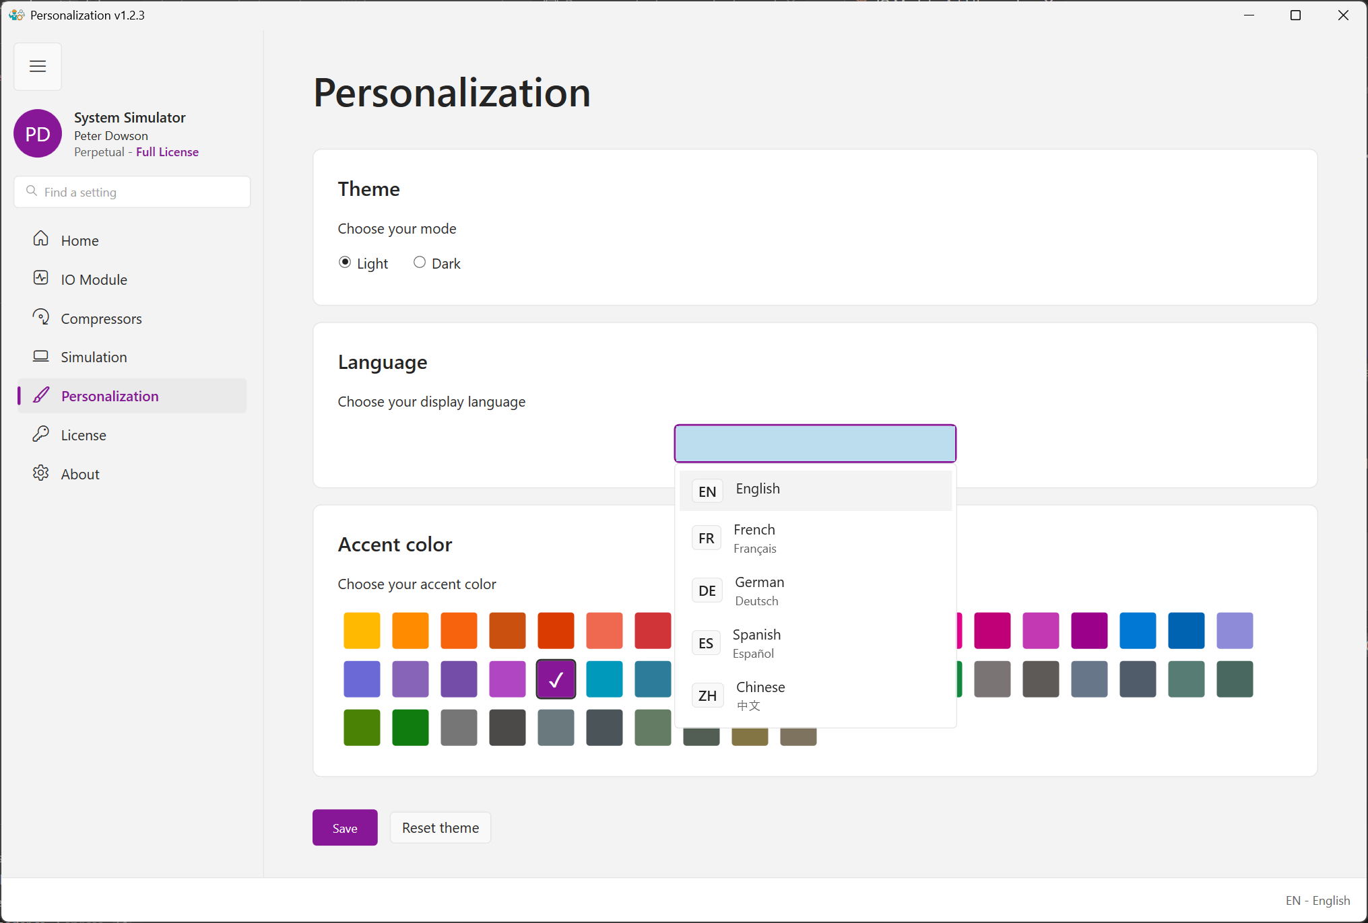
Task: Select the Compressors sidebar icon
Action: 40,318
